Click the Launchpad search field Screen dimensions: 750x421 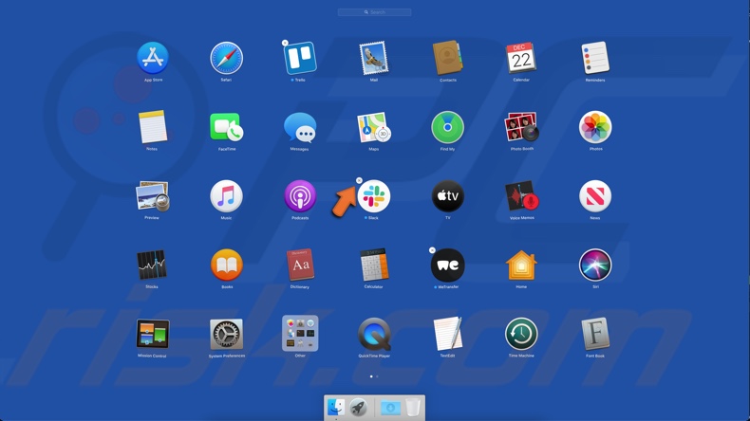pos(374,12)
